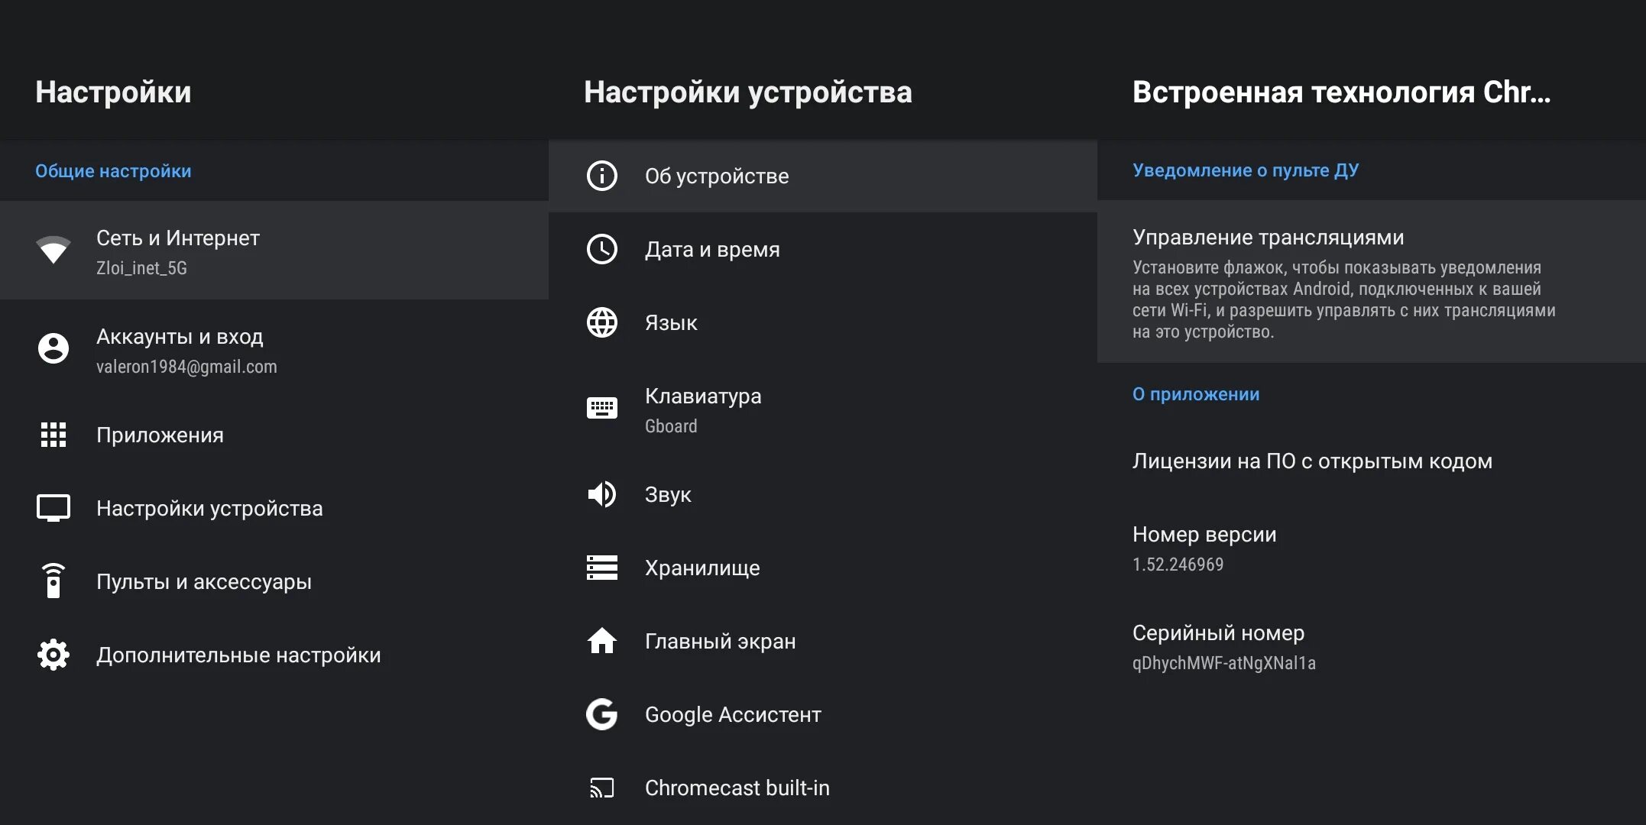
Task: Select Об устройстве entry
Action: [823, 176]
